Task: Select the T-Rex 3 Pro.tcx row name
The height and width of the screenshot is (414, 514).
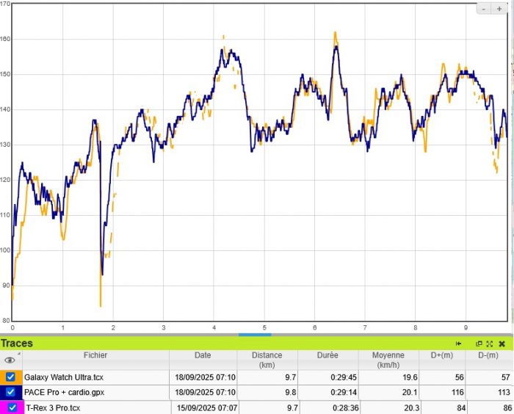Action: (53, 408)
